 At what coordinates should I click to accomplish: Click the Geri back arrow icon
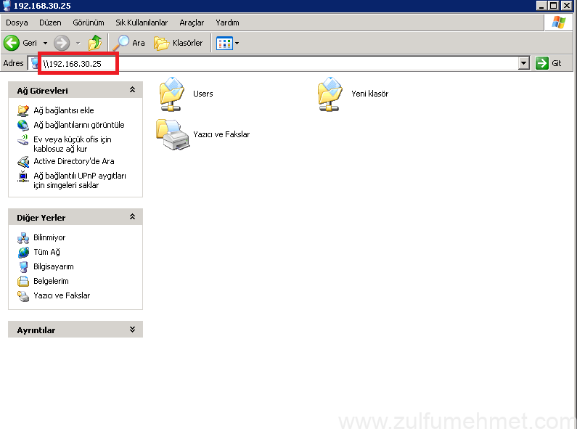12,43
